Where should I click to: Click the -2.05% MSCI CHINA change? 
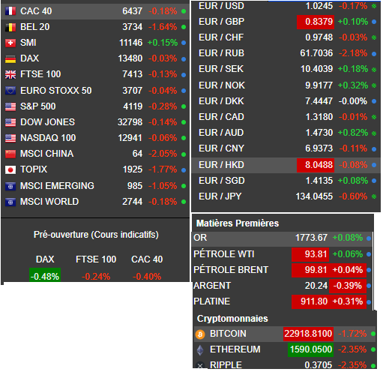point(163,154)
